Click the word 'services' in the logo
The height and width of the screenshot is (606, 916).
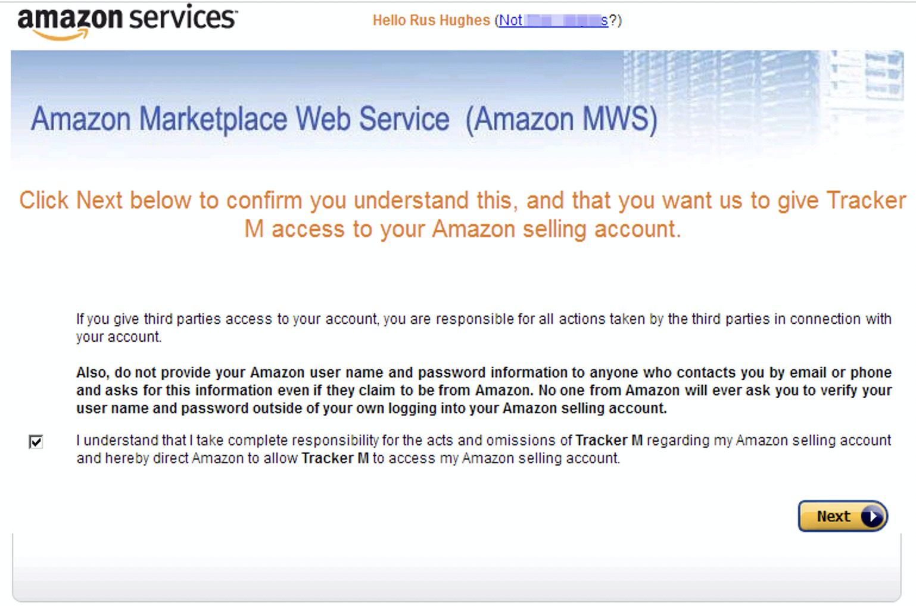click(x=182, y=17)
